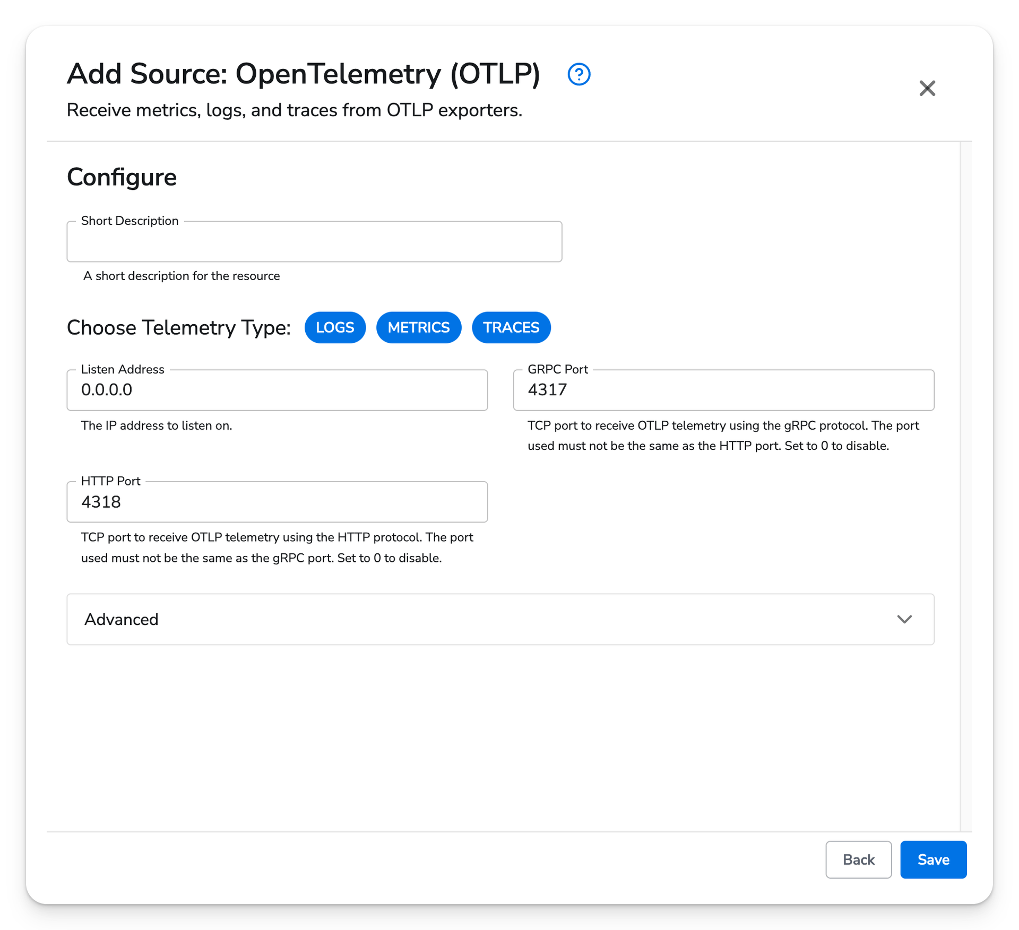The width and height of the screenshot is (1019, 930).
Task: Expand the Advanced section
Action: pyautogui.click(x=500, y=619)
